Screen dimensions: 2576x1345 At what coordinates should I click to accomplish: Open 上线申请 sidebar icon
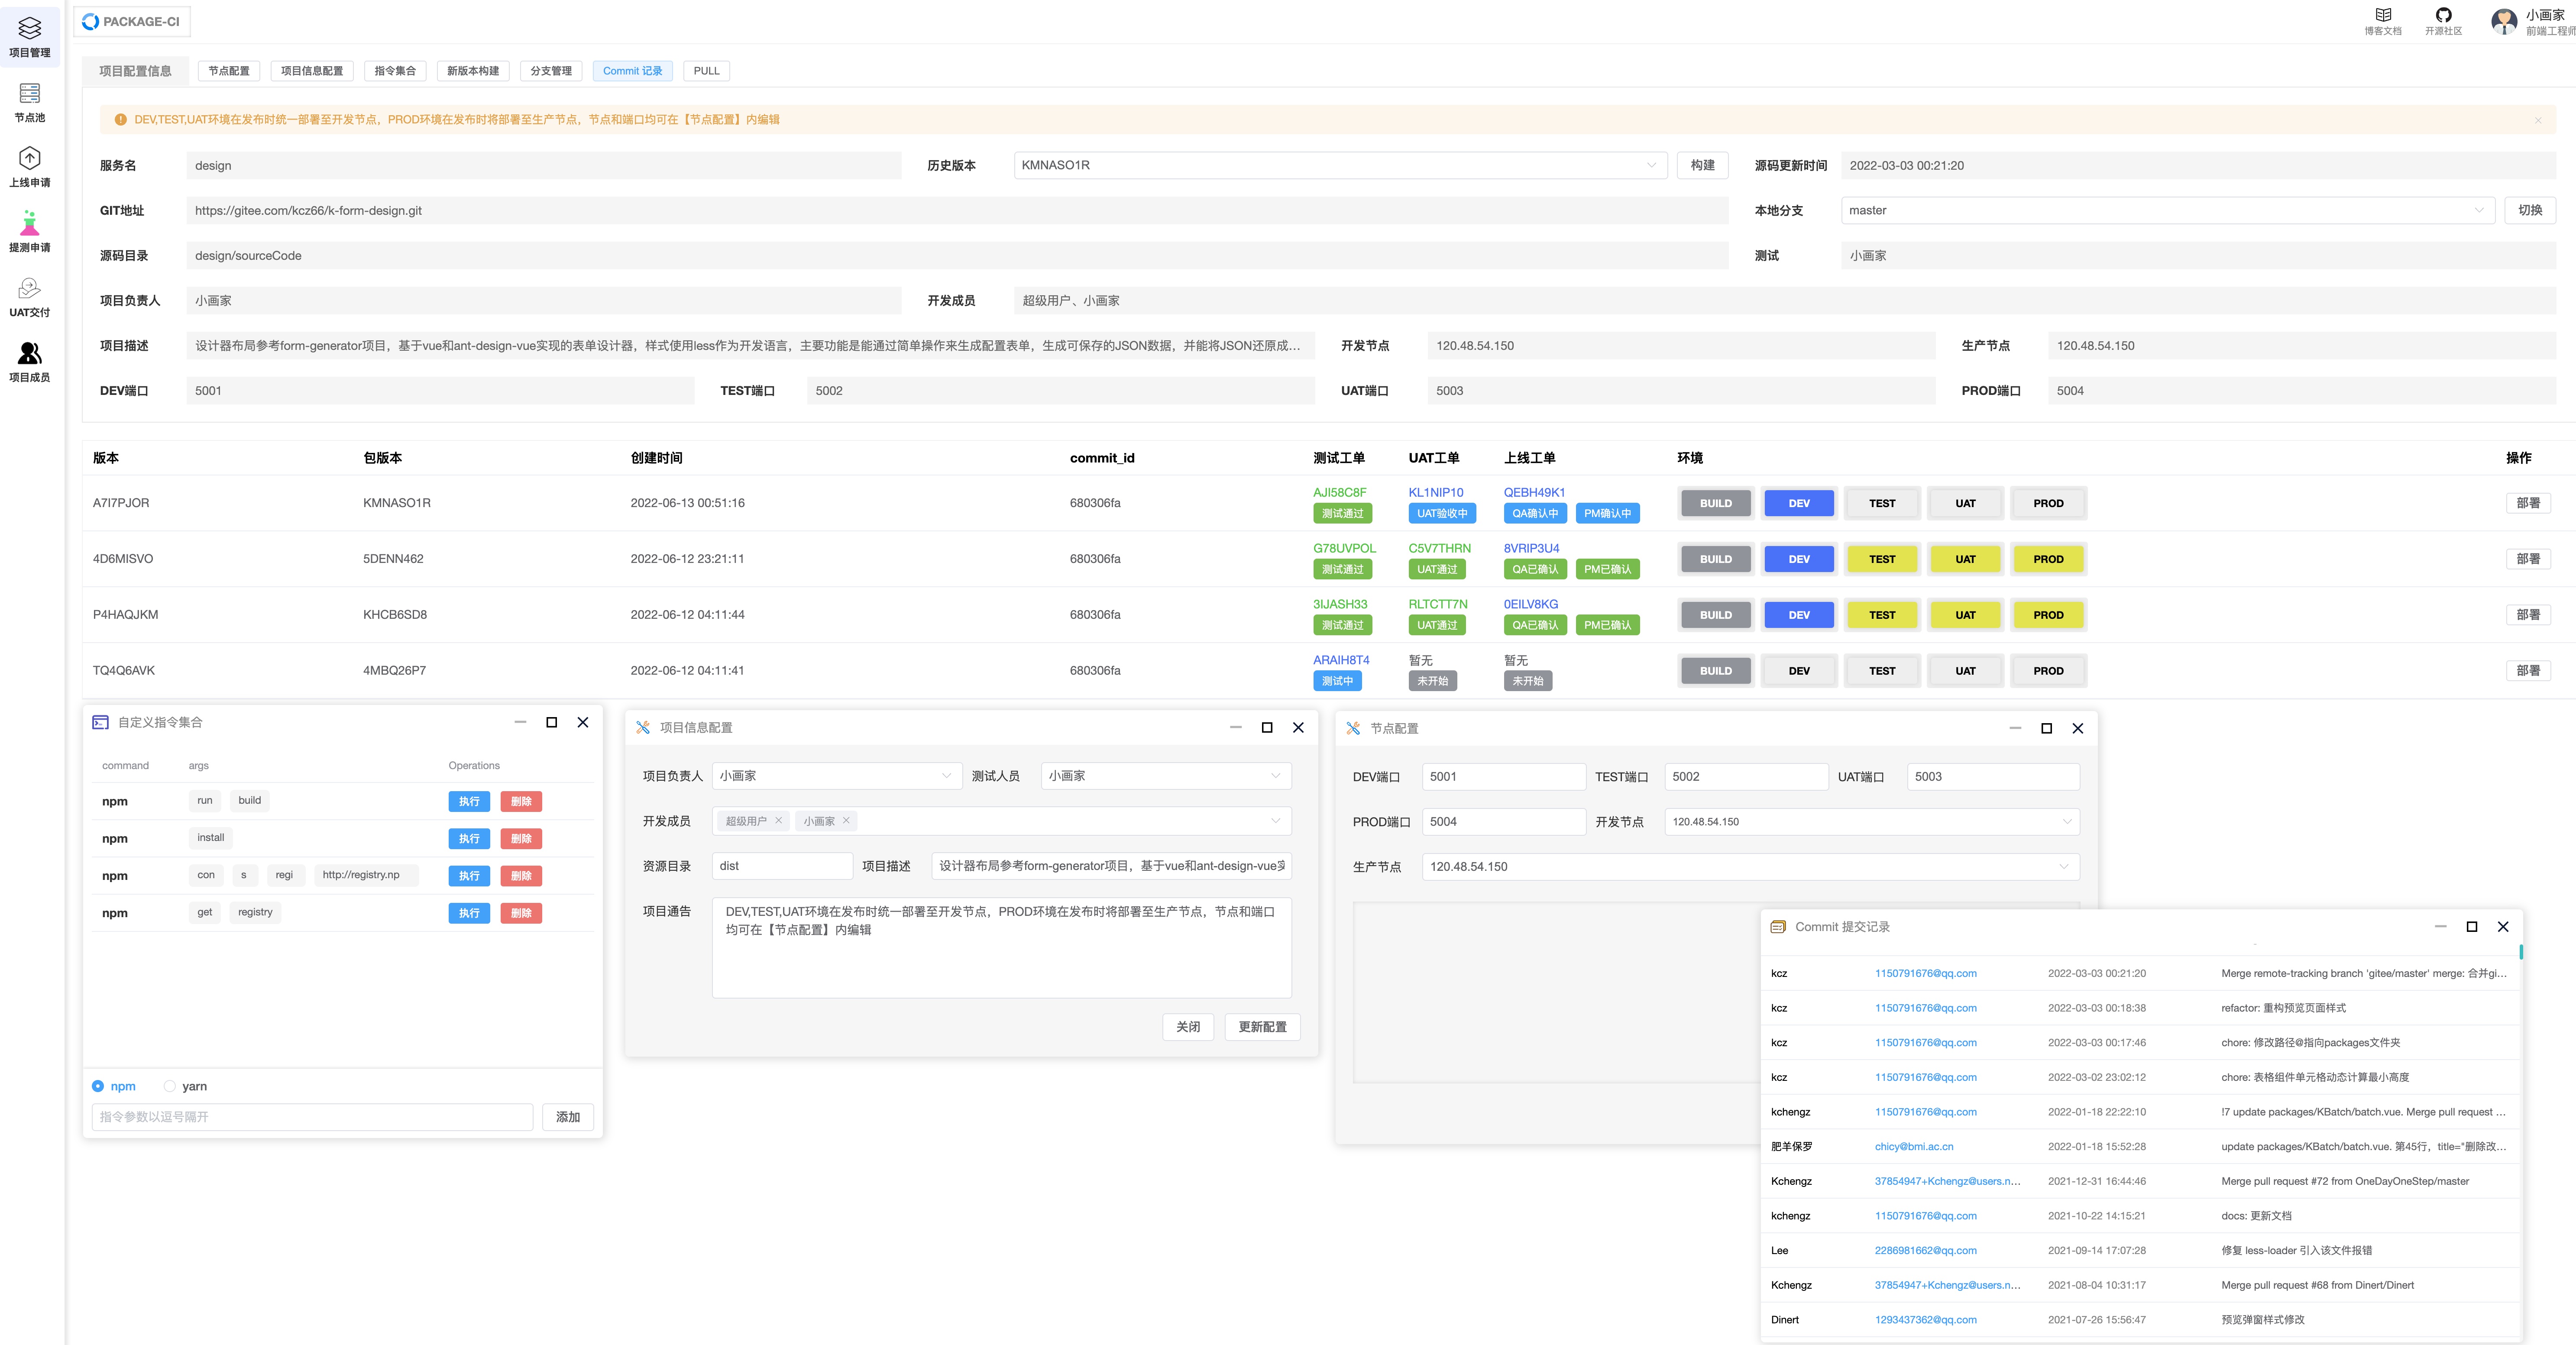[x=29, y=167]
